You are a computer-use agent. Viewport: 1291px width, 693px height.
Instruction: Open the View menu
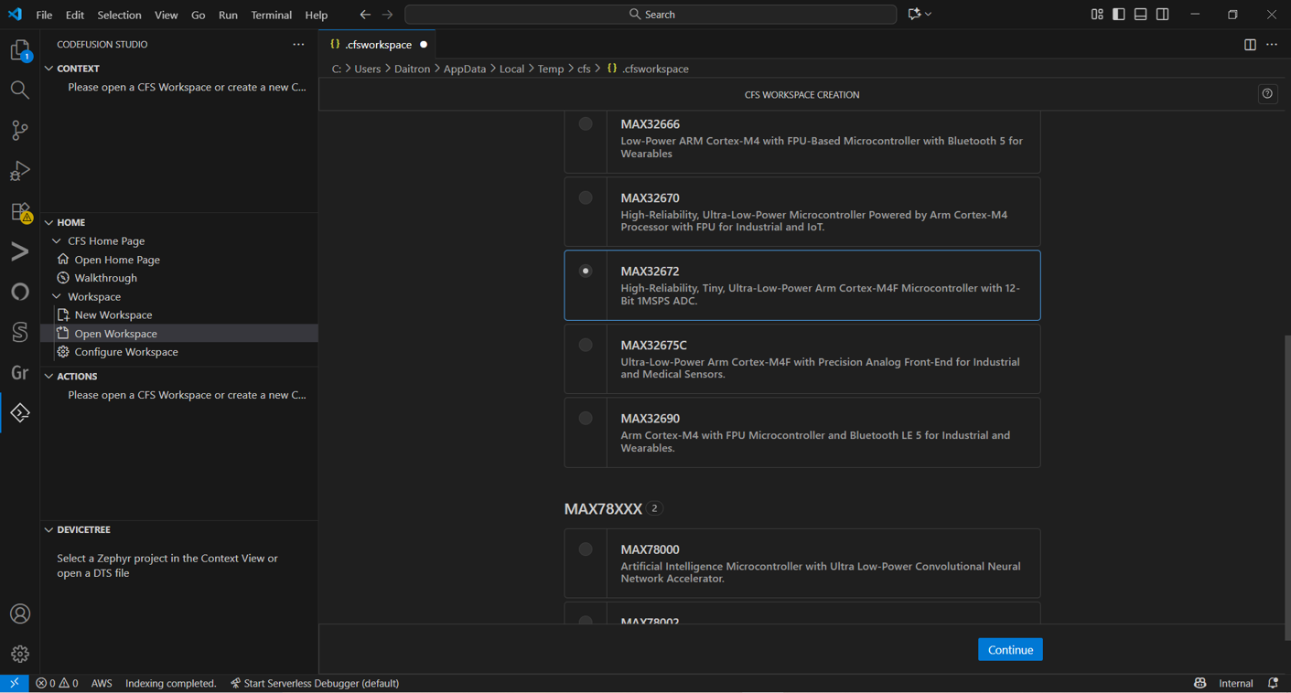coord(167,15)
